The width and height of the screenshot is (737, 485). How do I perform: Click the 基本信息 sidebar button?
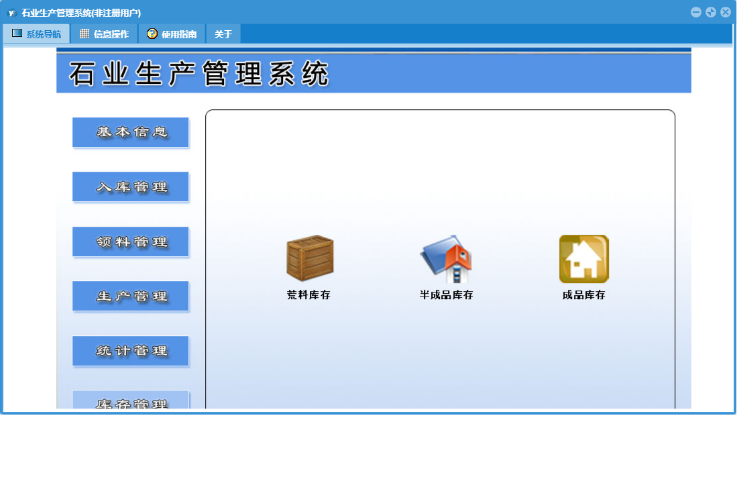coord(131,133)
